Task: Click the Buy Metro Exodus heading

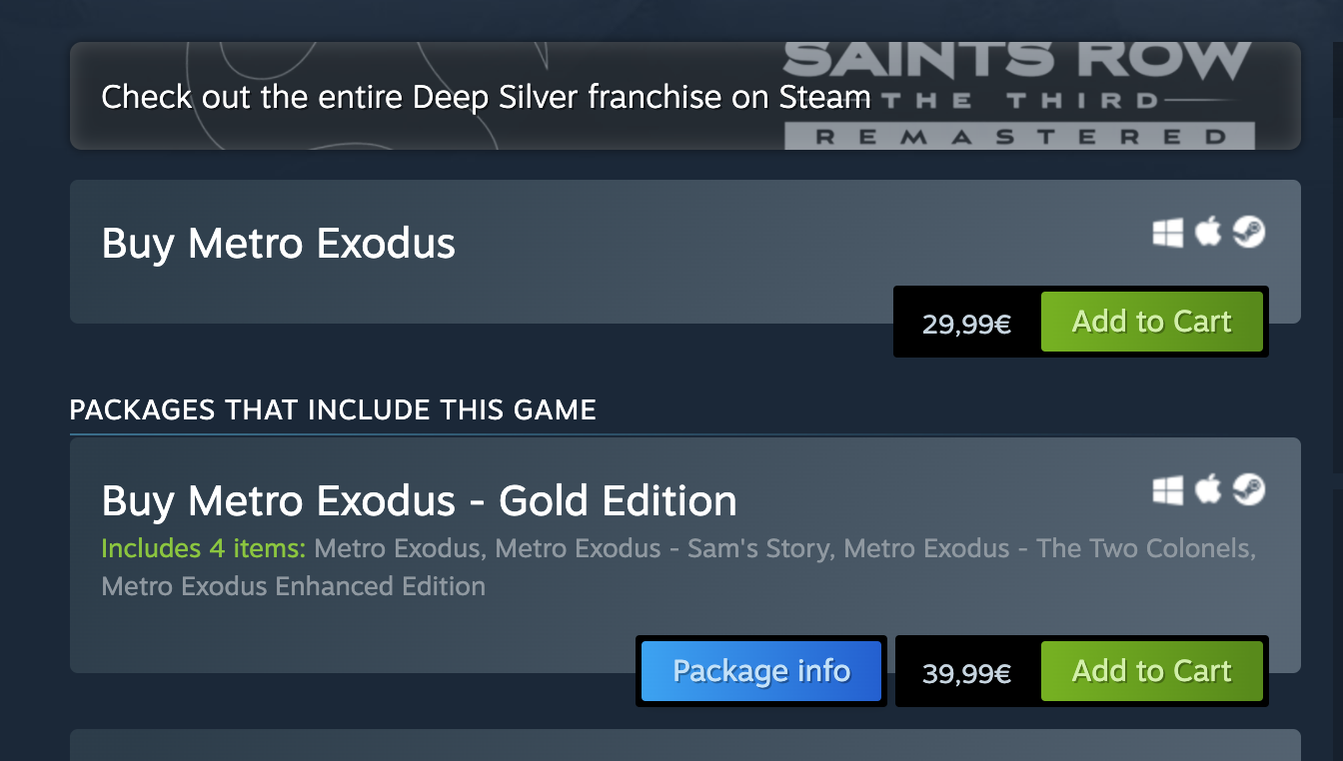Action: point(279,244)
